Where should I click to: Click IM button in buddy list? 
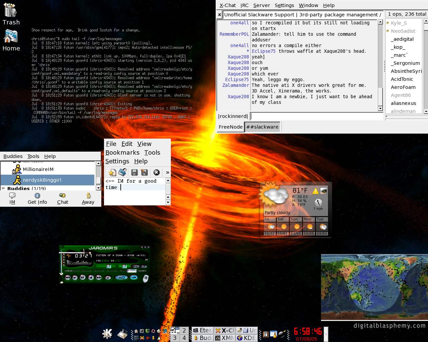point(12,198)
